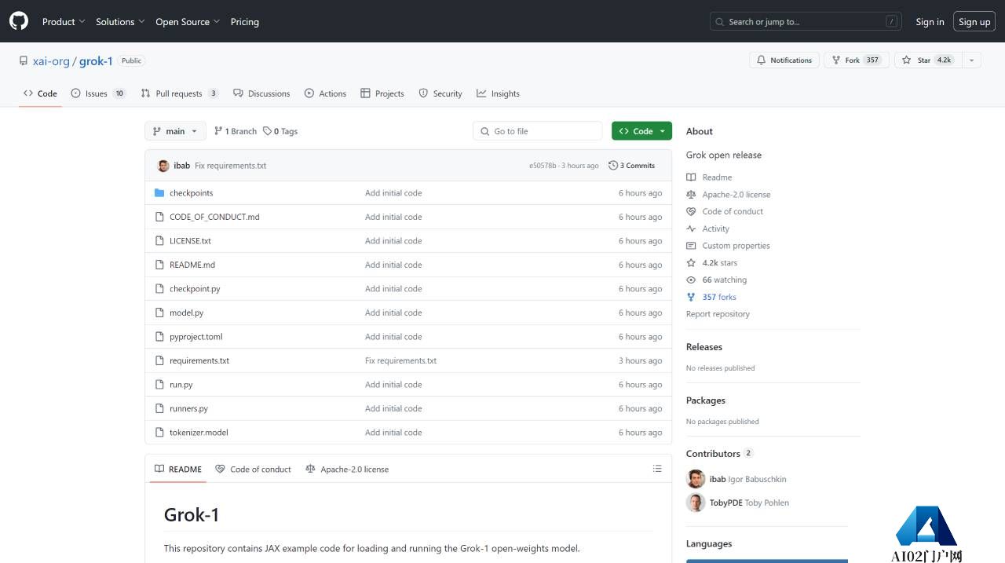Screen dimensions: 1005x563
Task: Switch to the Security tab
Action: [440, 93]
